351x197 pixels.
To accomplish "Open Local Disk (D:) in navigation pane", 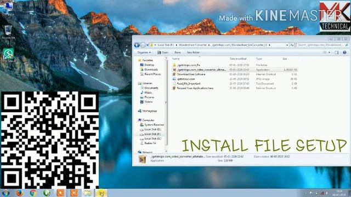I will [152, 130].
